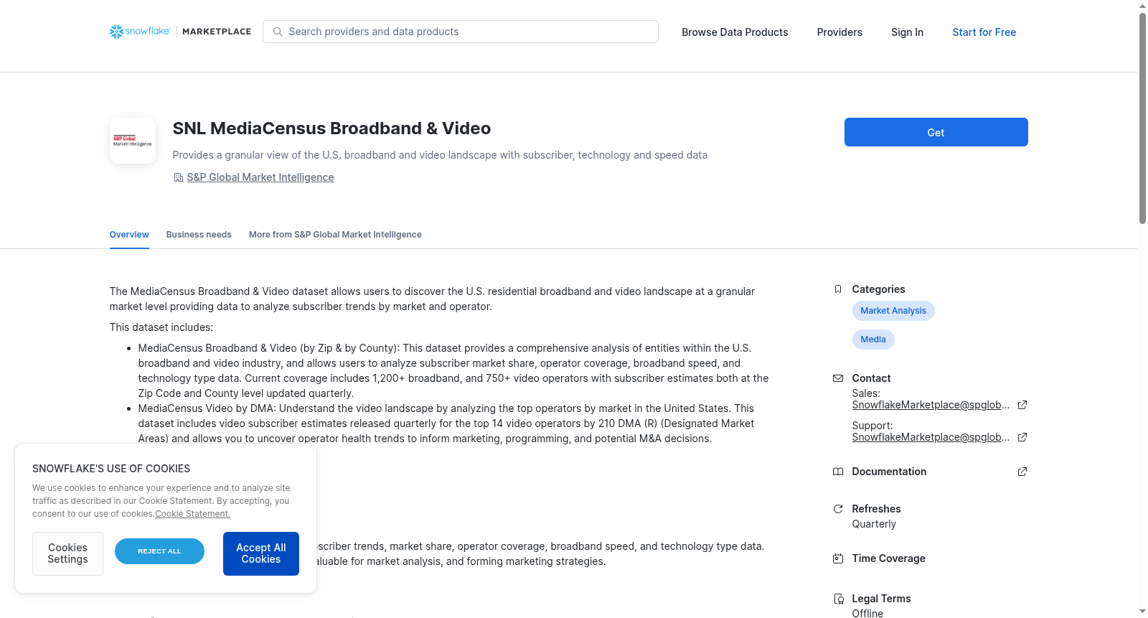Open Cookies Settings

[x=67, y=553]
